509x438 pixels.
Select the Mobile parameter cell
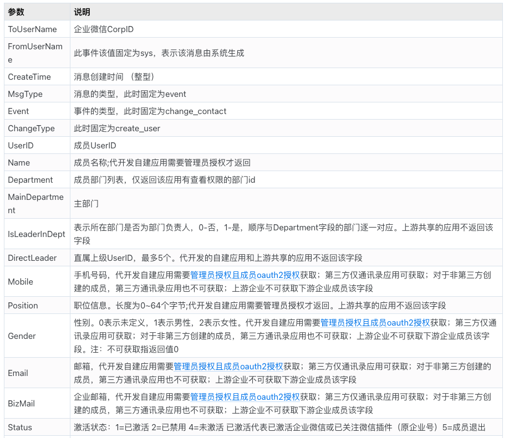click(x=37, y=282)
